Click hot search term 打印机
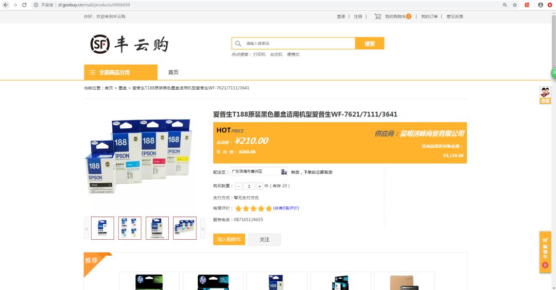Viewport: 556px width, 290px height. click(x=259, y=54)
